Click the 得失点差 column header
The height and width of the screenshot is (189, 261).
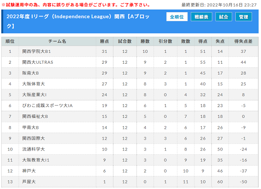click(243, 41)
